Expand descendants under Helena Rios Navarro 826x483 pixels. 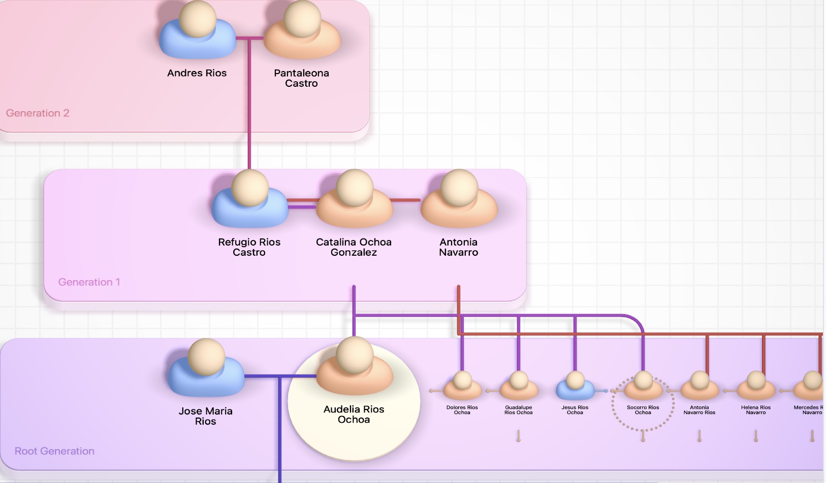(x=756, y=436)
